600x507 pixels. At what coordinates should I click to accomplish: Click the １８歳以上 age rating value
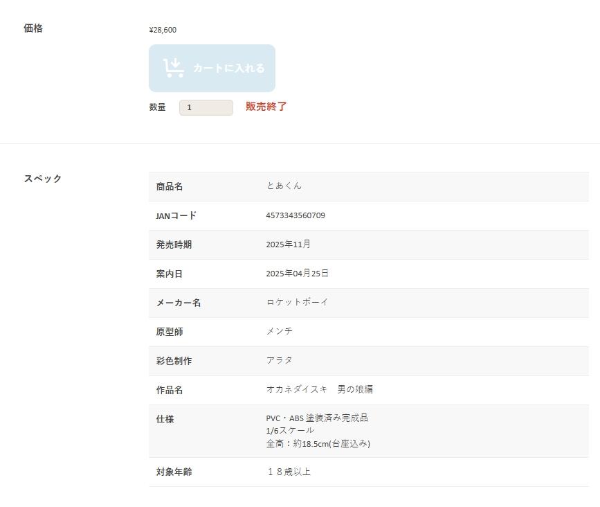coord(289,472)
